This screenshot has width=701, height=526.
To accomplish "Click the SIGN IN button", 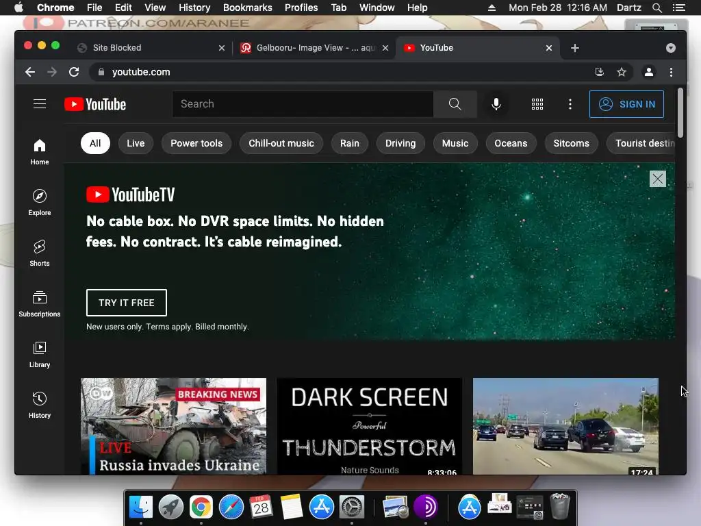I will (626, 104).
